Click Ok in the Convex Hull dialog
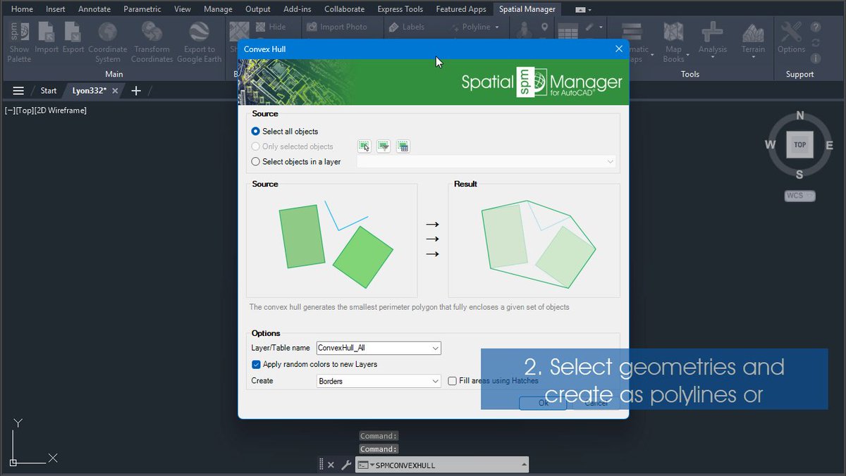The image size is (846, 476). click(543, 403)
